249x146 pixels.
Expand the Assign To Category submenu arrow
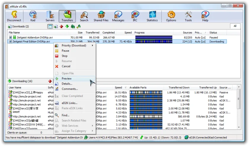pos(92,131)
